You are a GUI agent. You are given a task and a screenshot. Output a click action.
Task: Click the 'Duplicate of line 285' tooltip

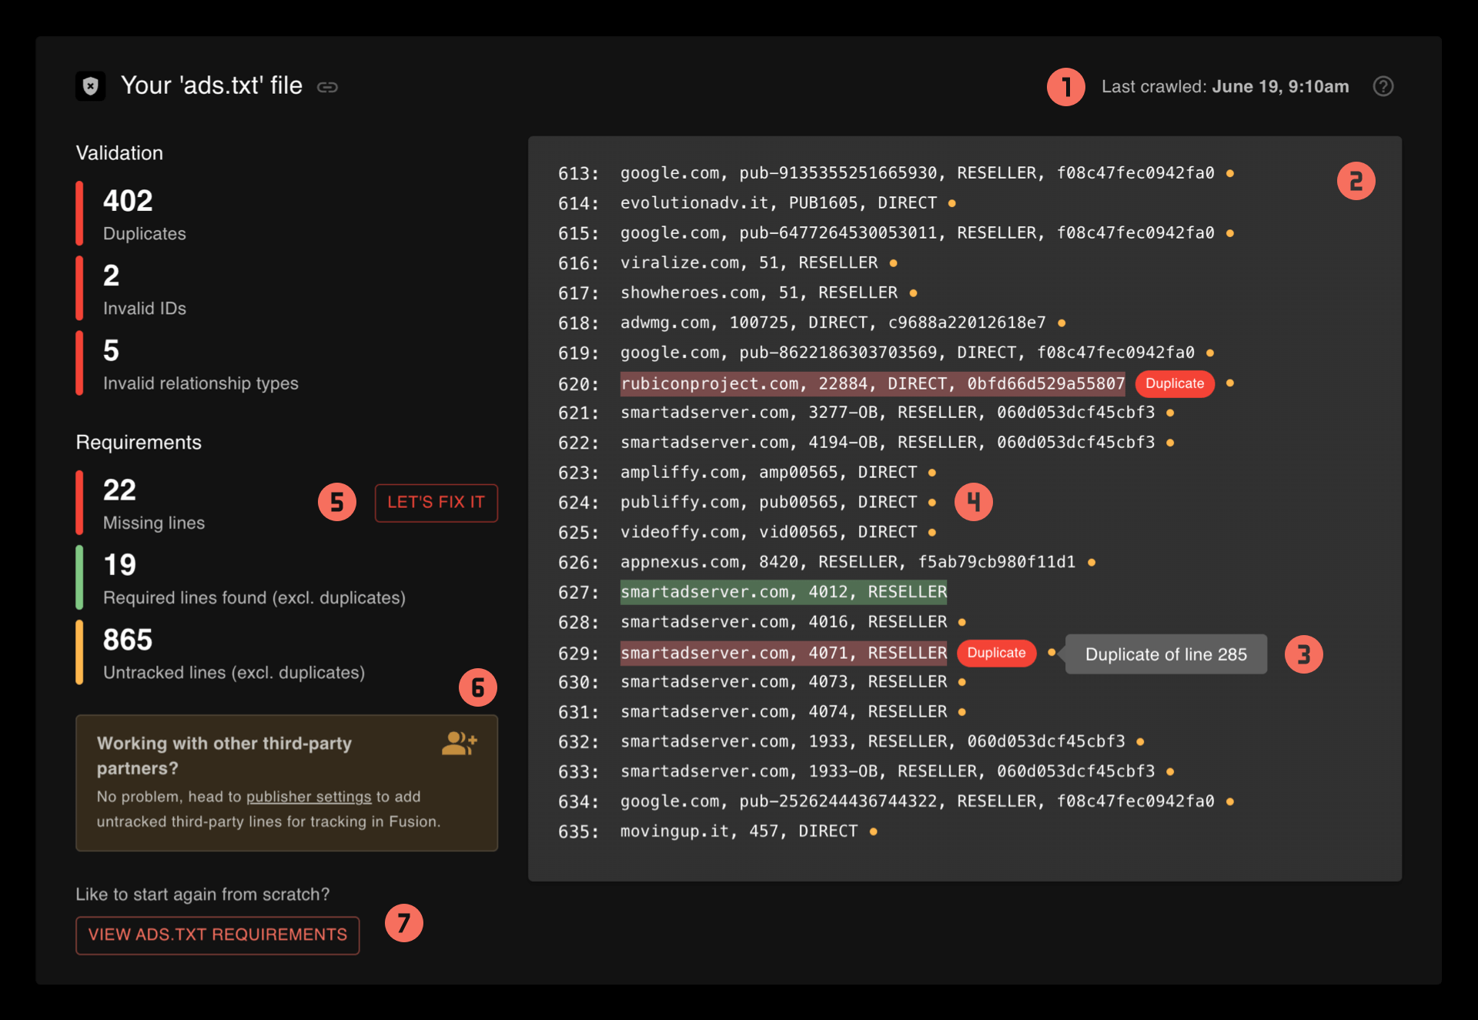coord(1165,654)
